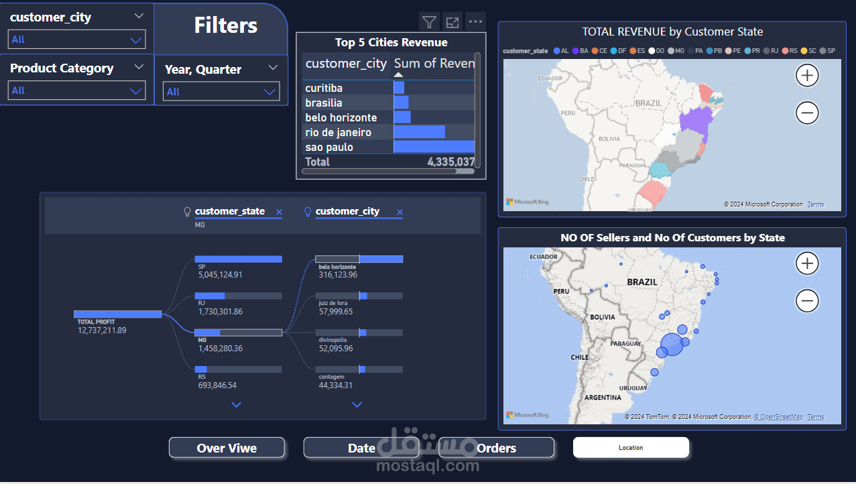This screenshot has height=484, width=856.
Task: Zoom out on the Total Revenue map
Action: click(x=807, y=113)
